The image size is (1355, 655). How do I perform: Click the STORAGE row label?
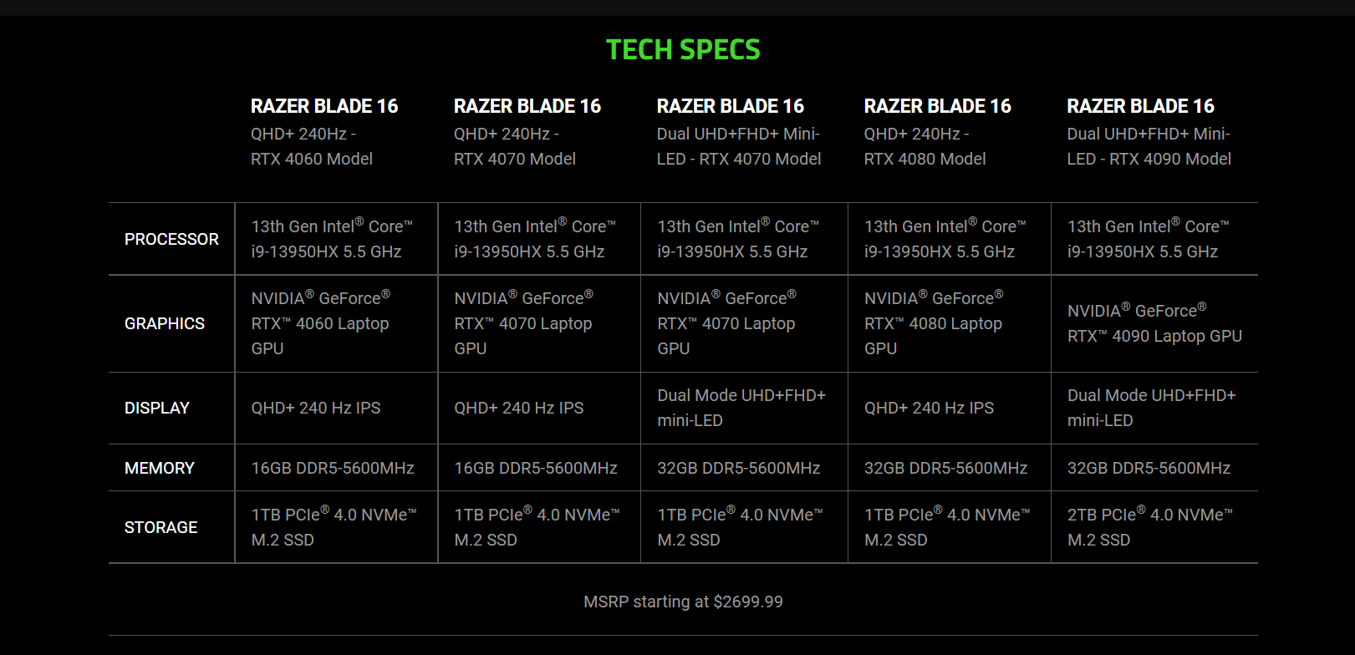161,527
